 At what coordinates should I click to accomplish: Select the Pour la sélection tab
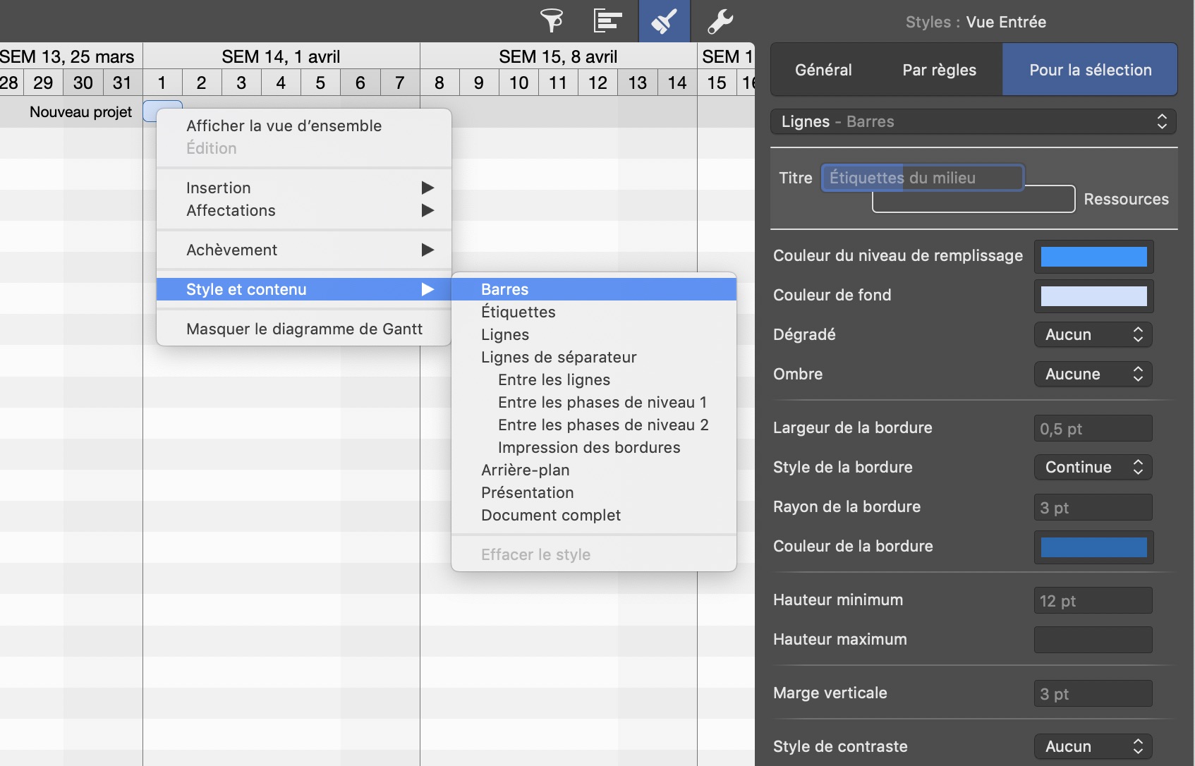point(1090,70)
